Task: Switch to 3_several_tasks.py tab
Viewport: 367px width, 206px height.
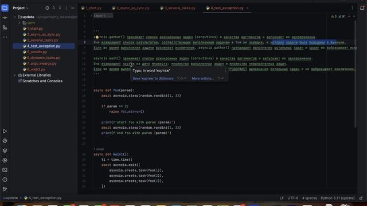Action: [178, 8]
